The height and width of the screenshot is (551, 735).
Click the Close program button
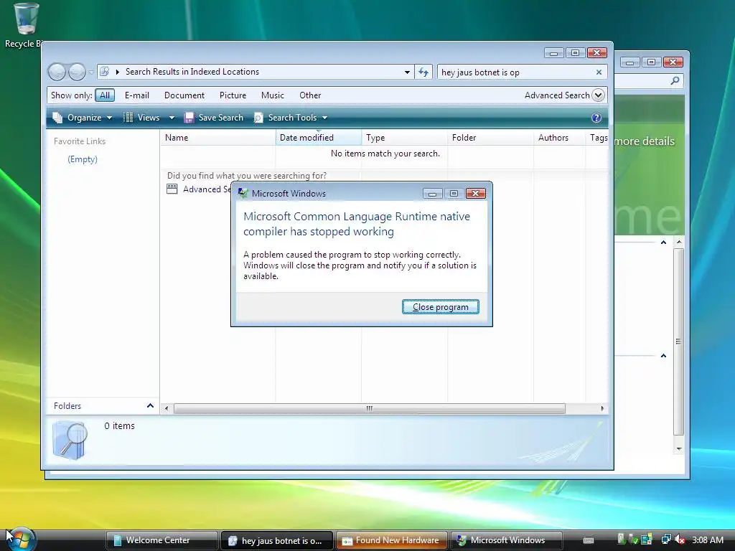440,307
